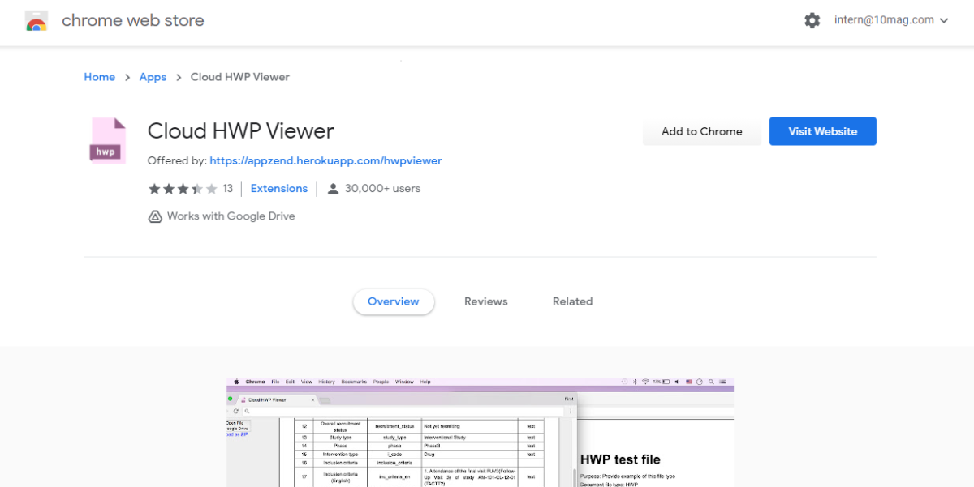Click the Visit Website button
Viewport: 974px width, 487px height.
pos(823,131)
